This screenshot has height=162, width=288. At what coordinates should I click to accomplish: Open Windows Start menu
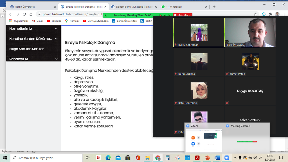coord(5,158)
